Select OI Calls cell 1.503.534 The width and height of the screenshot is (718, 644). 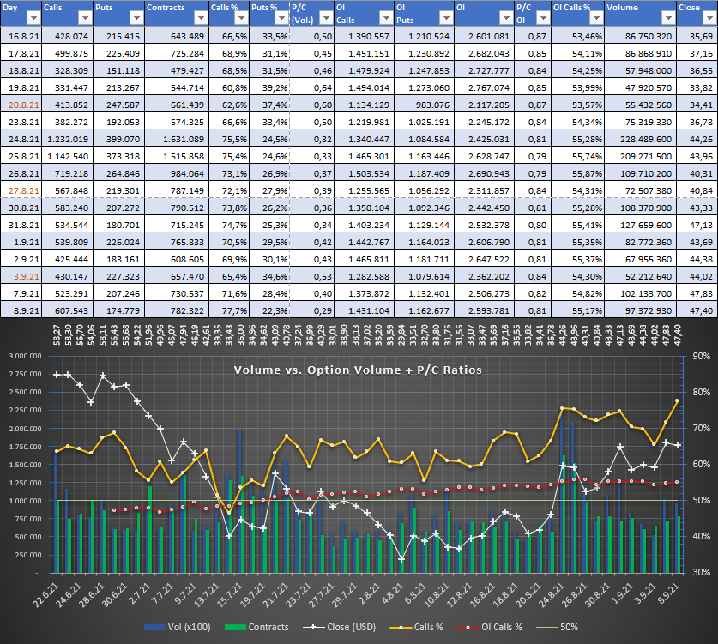click(365, 173)
